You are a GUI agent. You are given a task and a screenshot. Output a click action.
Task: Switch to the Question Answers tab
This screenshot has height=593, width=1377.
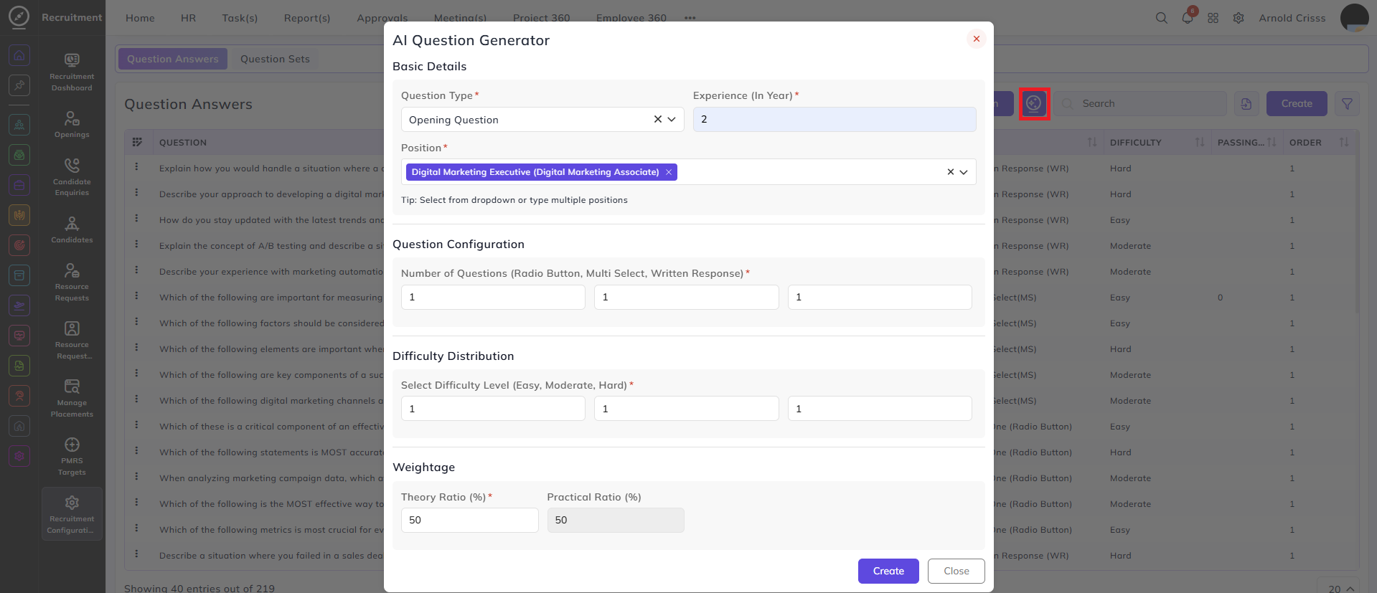click(173, 59)
